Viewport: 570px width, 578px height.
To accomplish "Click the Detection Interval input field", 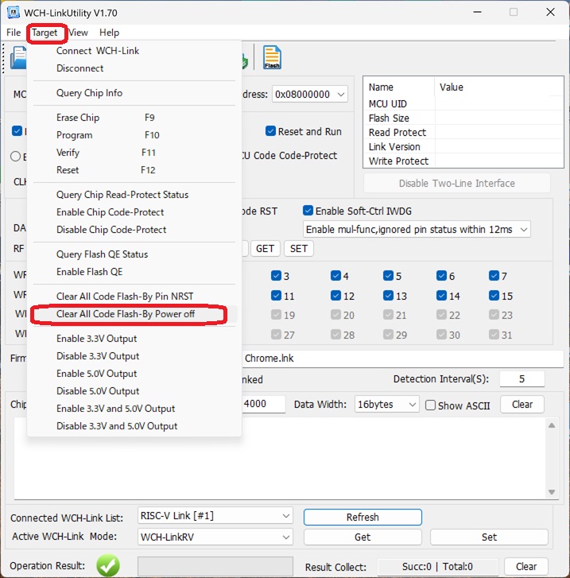I will pos(522,379).
